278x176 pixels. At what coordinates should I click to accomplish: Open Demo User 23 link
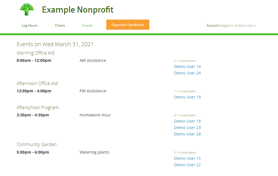point(187,128)
